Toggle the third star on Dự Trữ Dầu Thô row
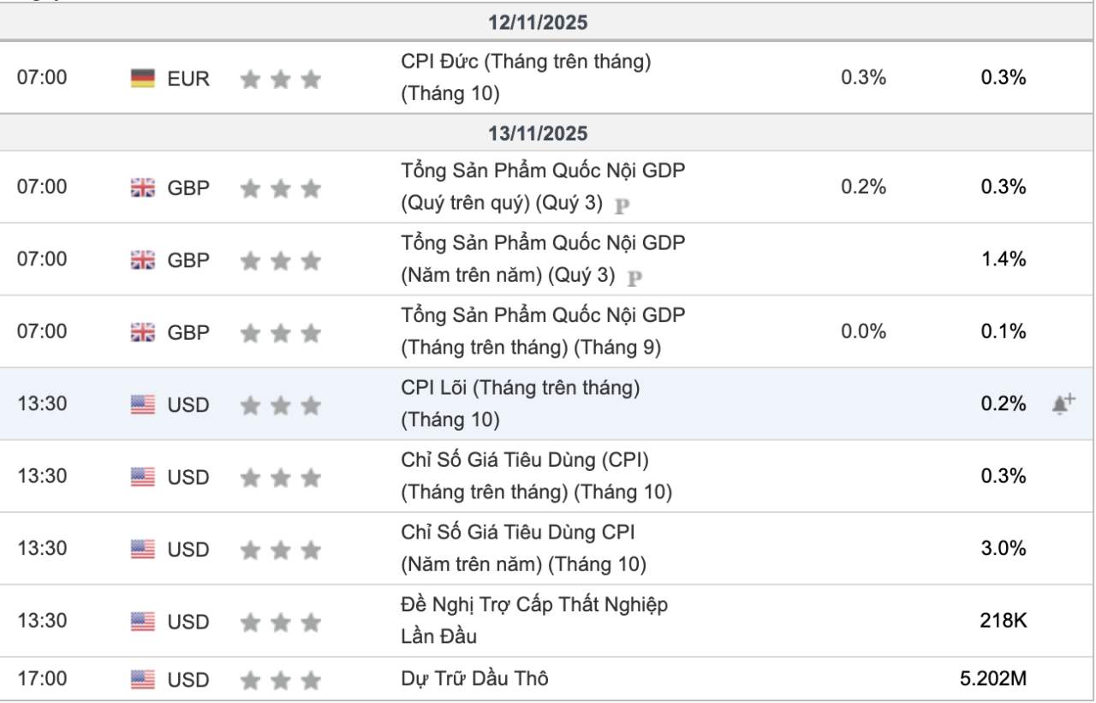 [309, 679]
